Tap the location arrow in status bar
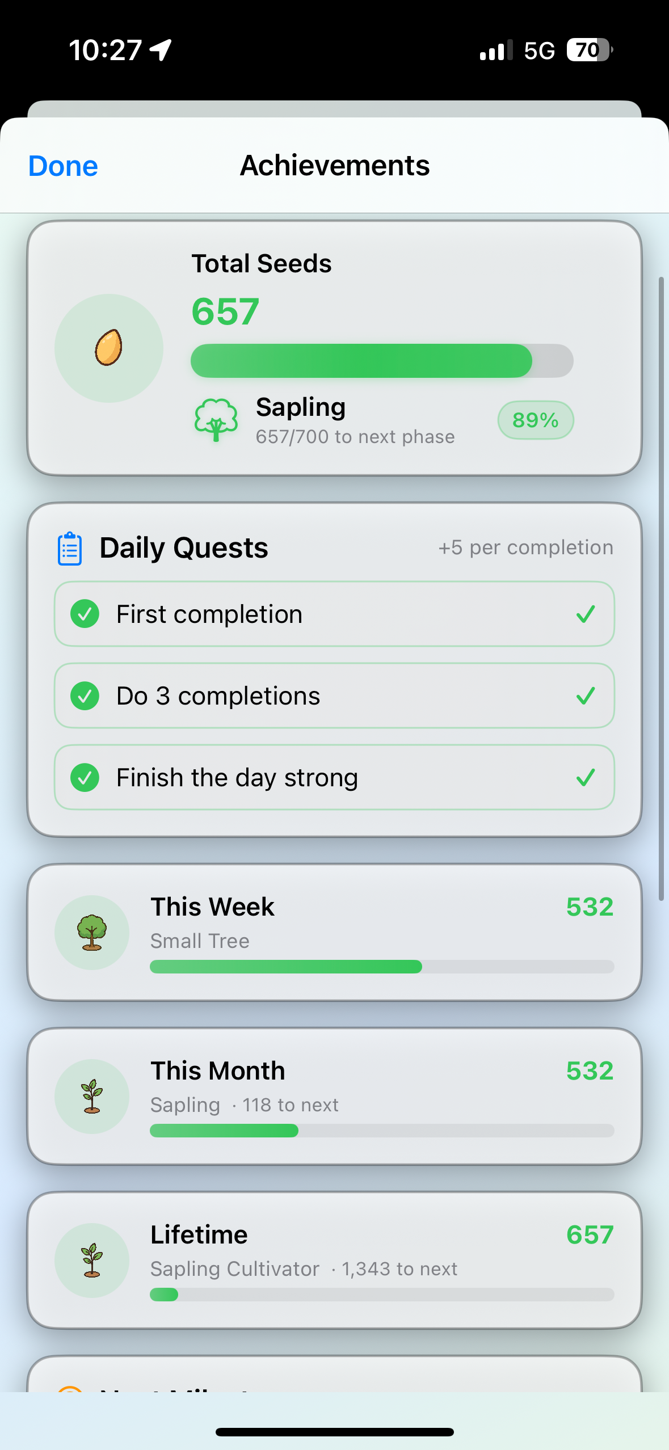 click(x=161, y=50)
